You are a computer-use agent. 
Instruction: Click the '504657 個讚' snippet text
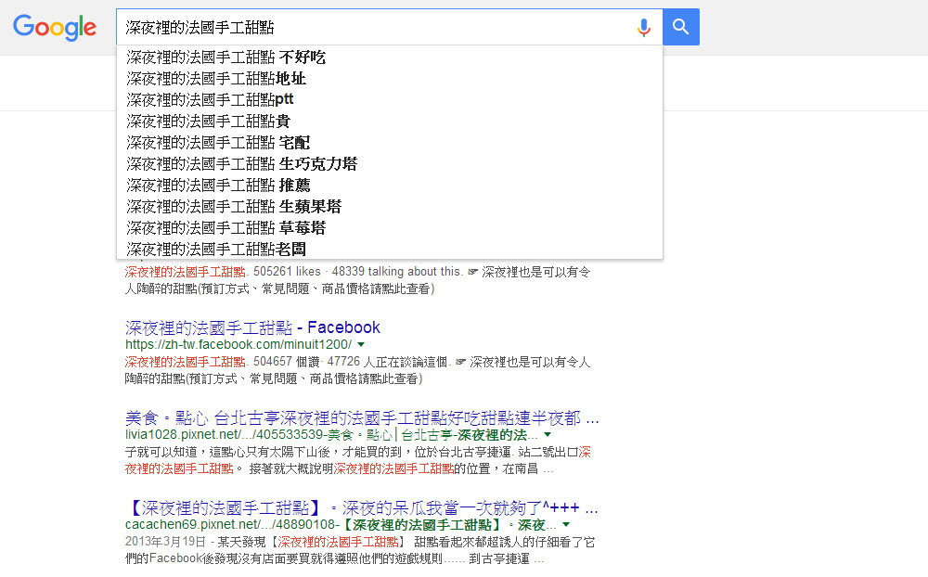287,362
